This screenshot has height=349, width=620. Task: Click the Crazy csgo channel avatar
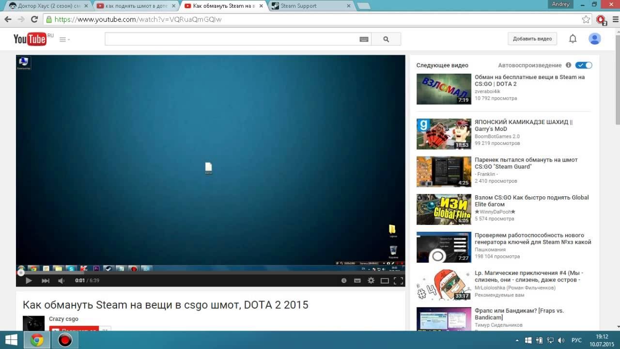coord(33,323)
